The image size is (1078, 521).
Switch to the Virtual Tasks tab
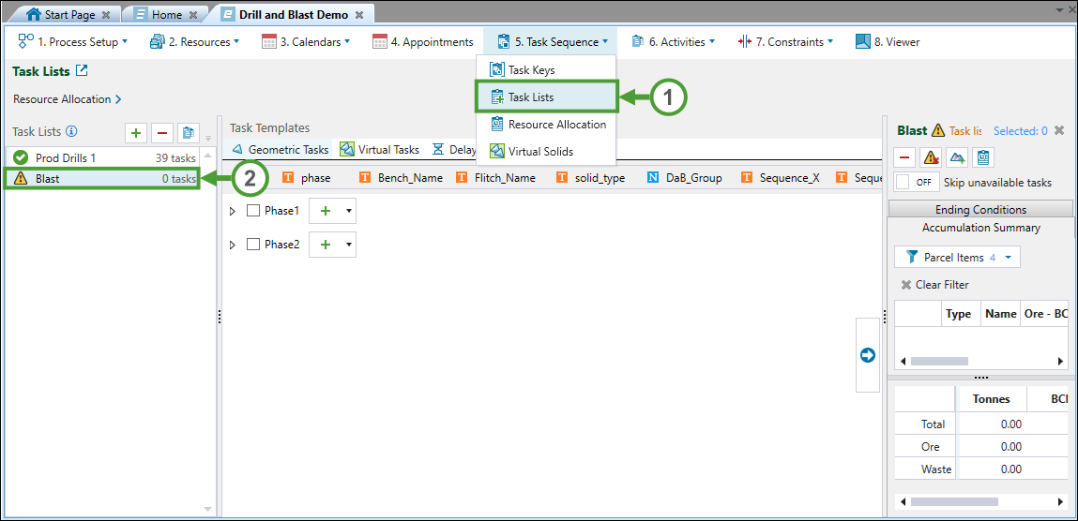(x=379, y=149)
